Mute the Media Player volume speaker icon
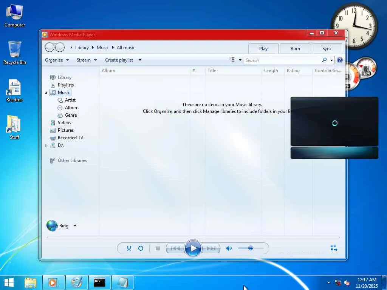 (229, 248)
